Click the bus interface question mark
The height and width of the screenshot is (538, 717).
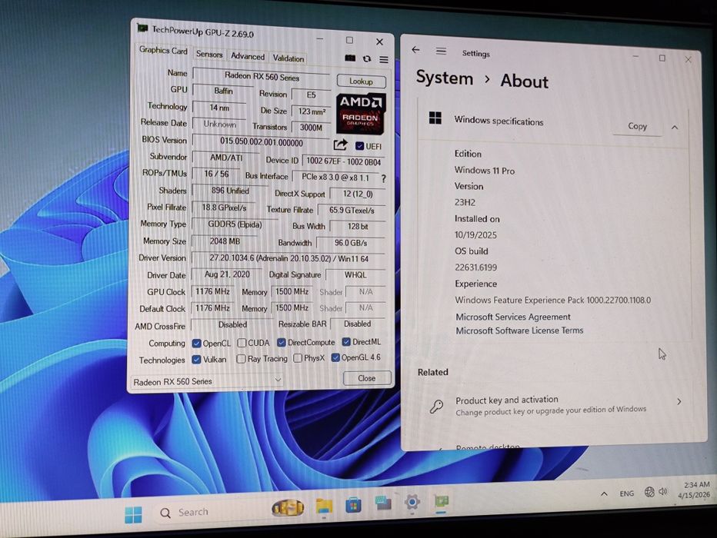click(384, 178)
